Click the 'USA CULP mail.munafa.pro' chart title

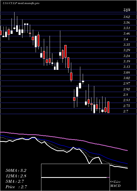21,3
